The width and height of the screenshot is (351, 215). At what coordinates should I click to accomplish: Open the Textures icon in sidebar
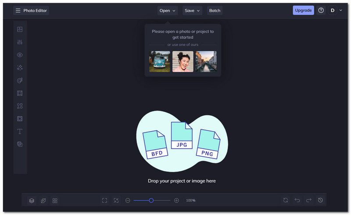click(x=20, y=144)
